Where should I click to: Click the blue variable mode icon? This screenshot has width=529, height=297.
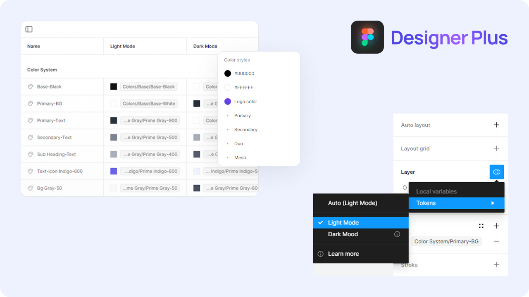(x=497, y=172)
